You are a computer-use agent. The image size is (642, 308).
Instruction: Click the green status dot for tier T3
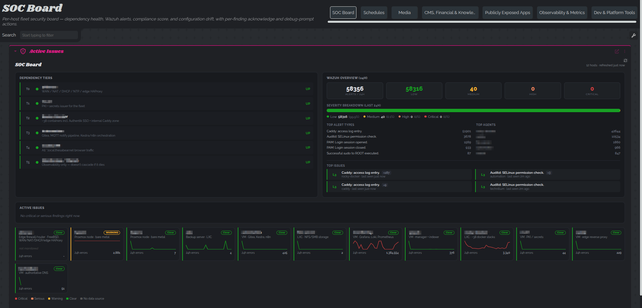[37, 133]
